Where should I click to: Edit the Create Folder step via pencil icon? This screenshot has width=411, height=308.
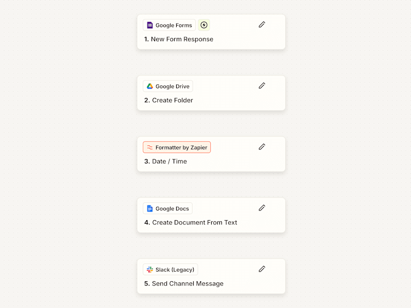(x=262, y=86)
